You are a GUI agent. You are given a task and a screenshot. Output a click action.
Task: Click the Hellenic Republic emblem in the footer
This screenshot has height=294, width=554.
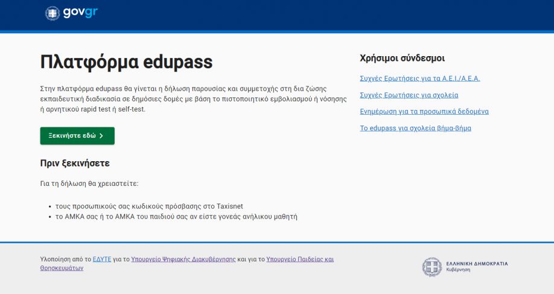[x=431, y=267]
